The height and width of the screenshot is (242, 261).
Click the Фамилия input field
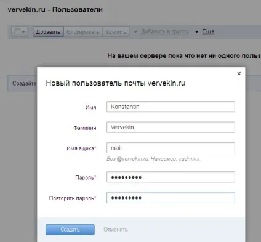pos(171,127)
